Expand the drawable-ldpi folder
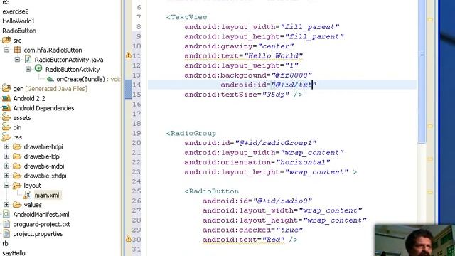This screenshot has height=256, width=455. pos(6,156)
